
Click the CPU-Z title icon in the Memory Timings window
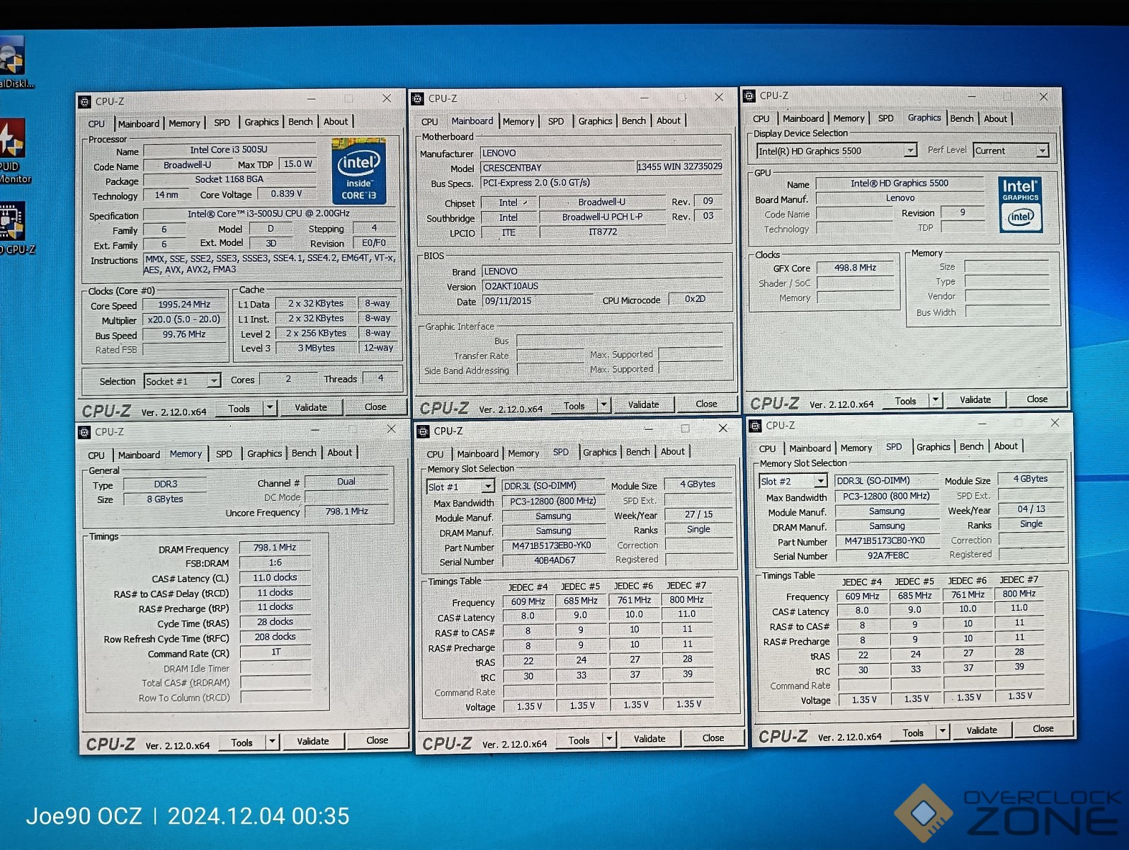84,431
